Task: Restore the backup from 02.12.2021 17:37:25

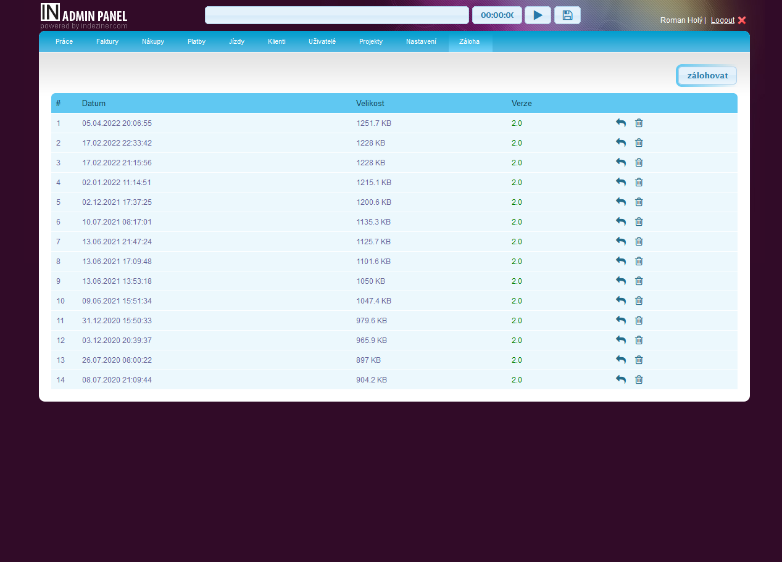Action: (x=621, y=202)
